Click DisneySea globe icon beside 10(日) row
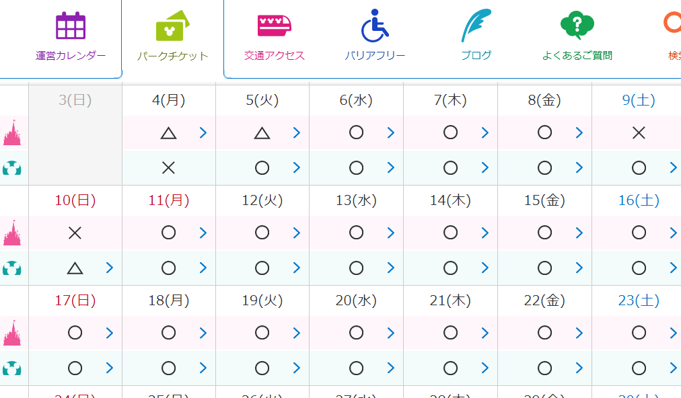The height and width of the screenshot is (398, 681). 11,268
